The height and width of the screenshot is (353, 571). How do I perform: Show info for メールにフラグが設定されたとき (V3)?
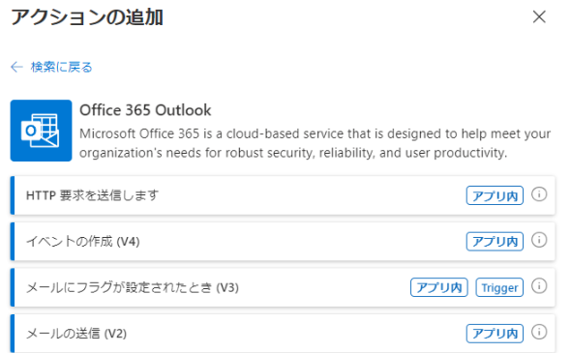pos(539,286)
